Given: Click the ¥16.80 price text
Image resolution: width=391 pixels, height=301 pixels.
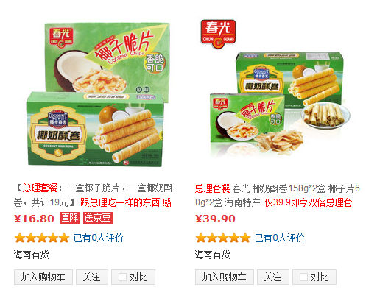Looking at the screenshot, I should pyautogui.click(x=34, y=219).
